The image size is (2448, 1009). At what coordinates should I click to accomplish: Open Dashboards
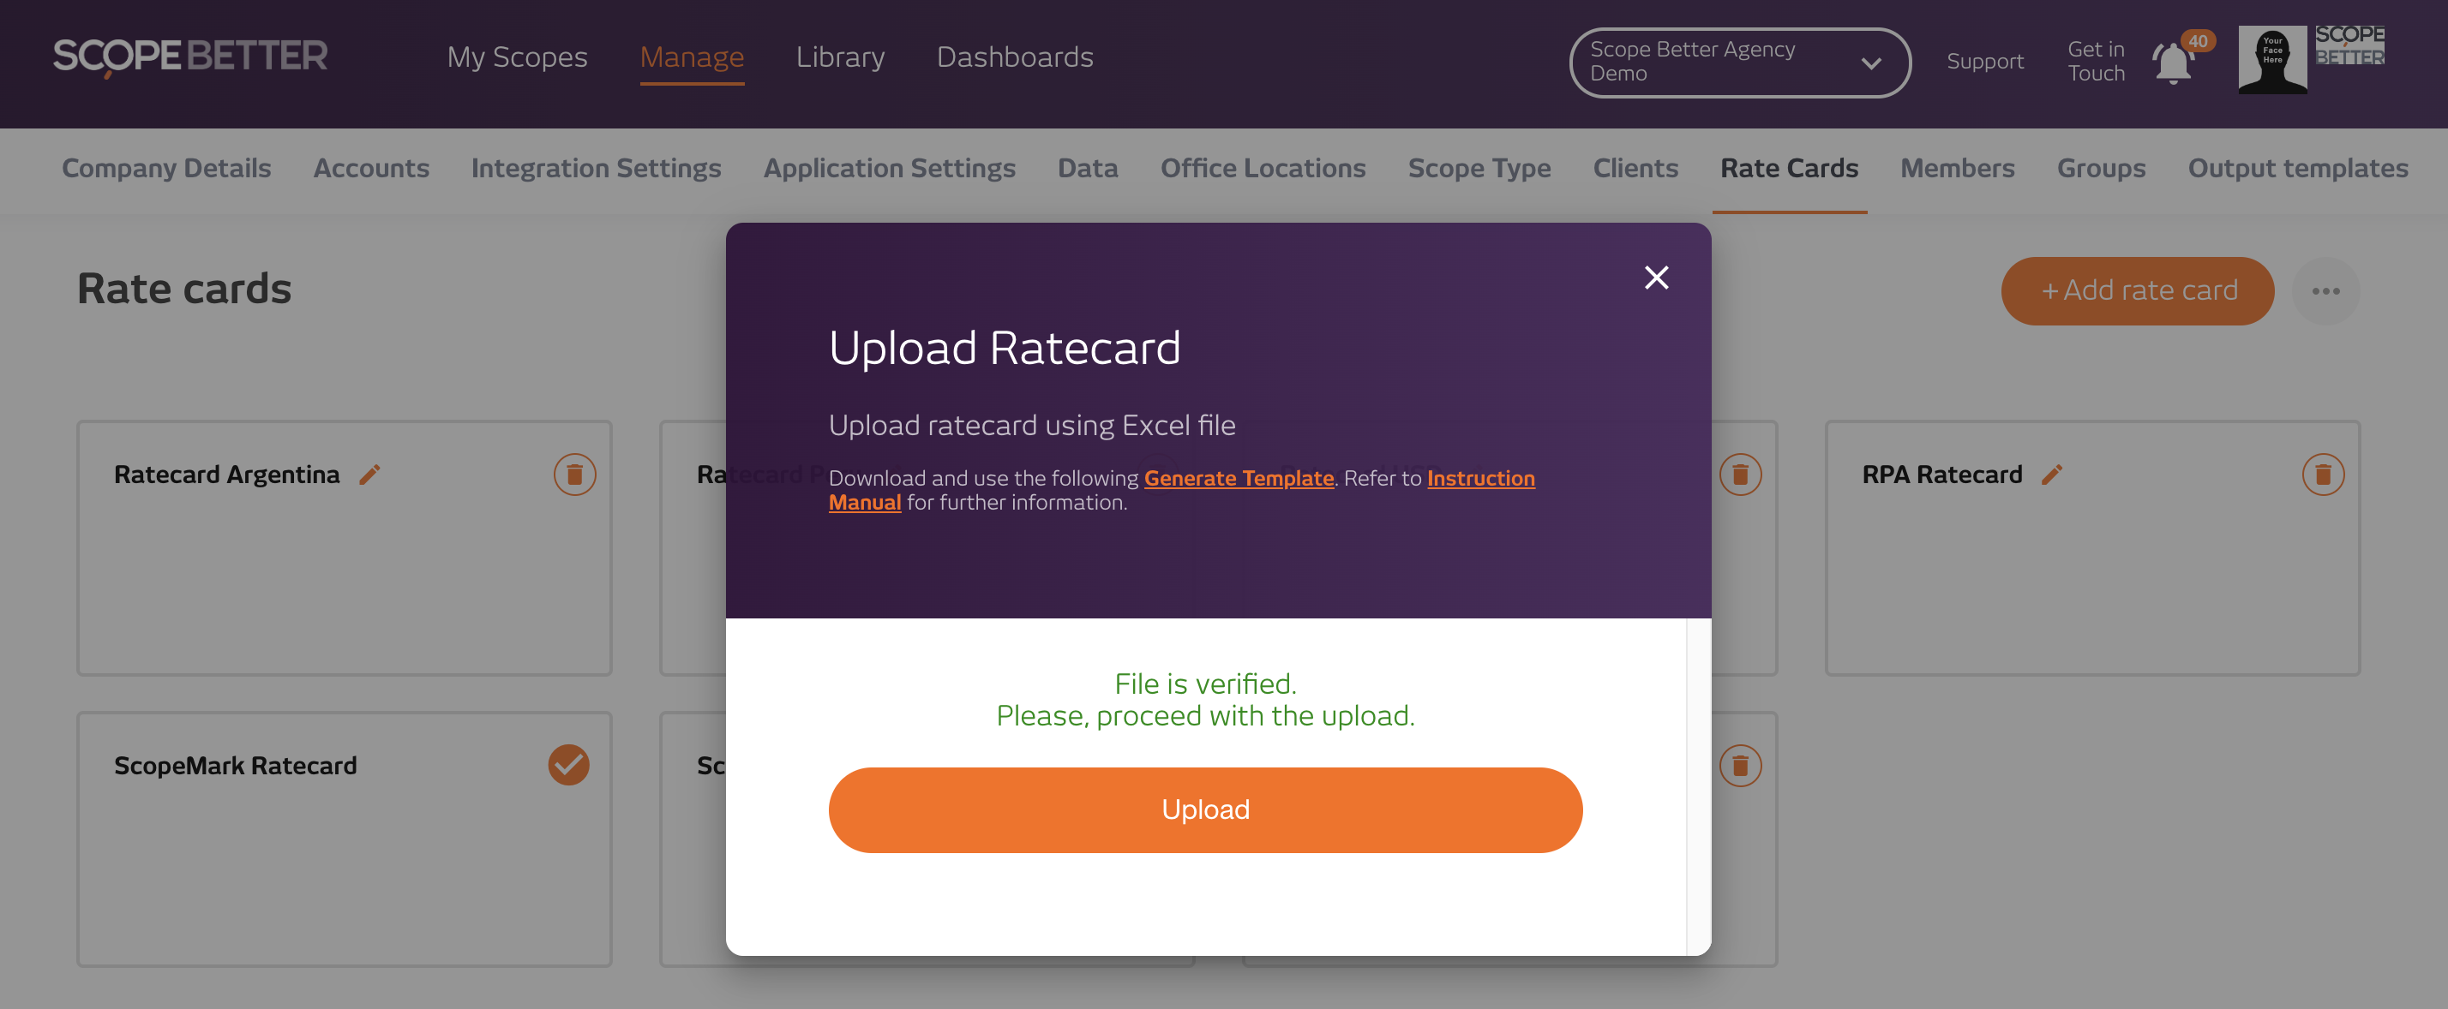click(x=1015, y=57)
